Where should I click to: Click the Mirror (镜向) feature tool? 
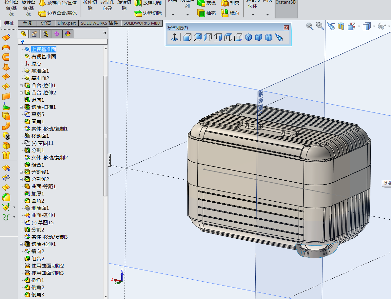coord(230,13)
